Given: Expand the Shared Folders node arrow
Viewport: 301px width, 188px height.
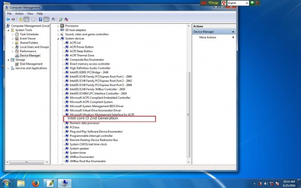Looking at the screenshot, I should 12,43.
